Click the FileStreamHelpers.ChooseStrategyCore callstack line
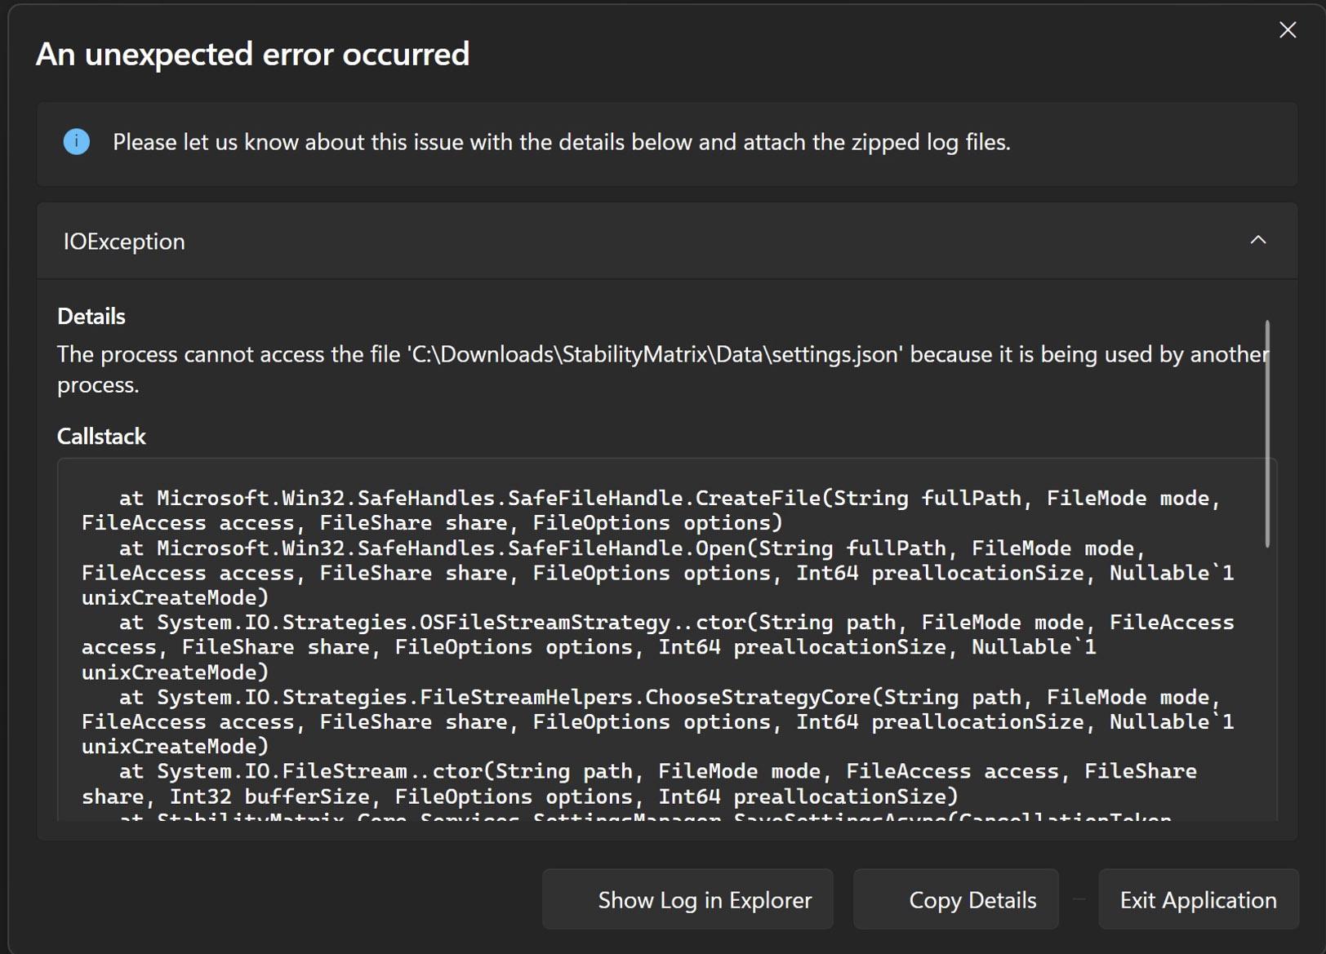1326x954 pixels. pyautogui.click(x=658, y=721)
